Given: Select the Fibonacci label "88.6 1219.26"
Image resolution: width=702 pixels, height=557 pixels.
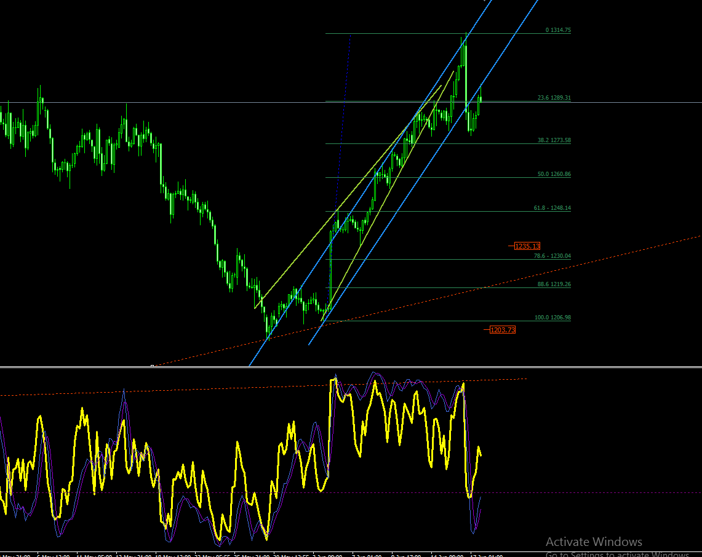Looking at the screenshot, I should 554,284.
